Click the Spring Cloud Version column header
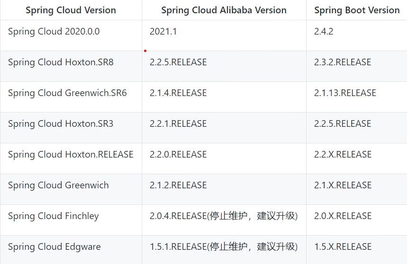407x264 pixels. (x=71, y=10)
